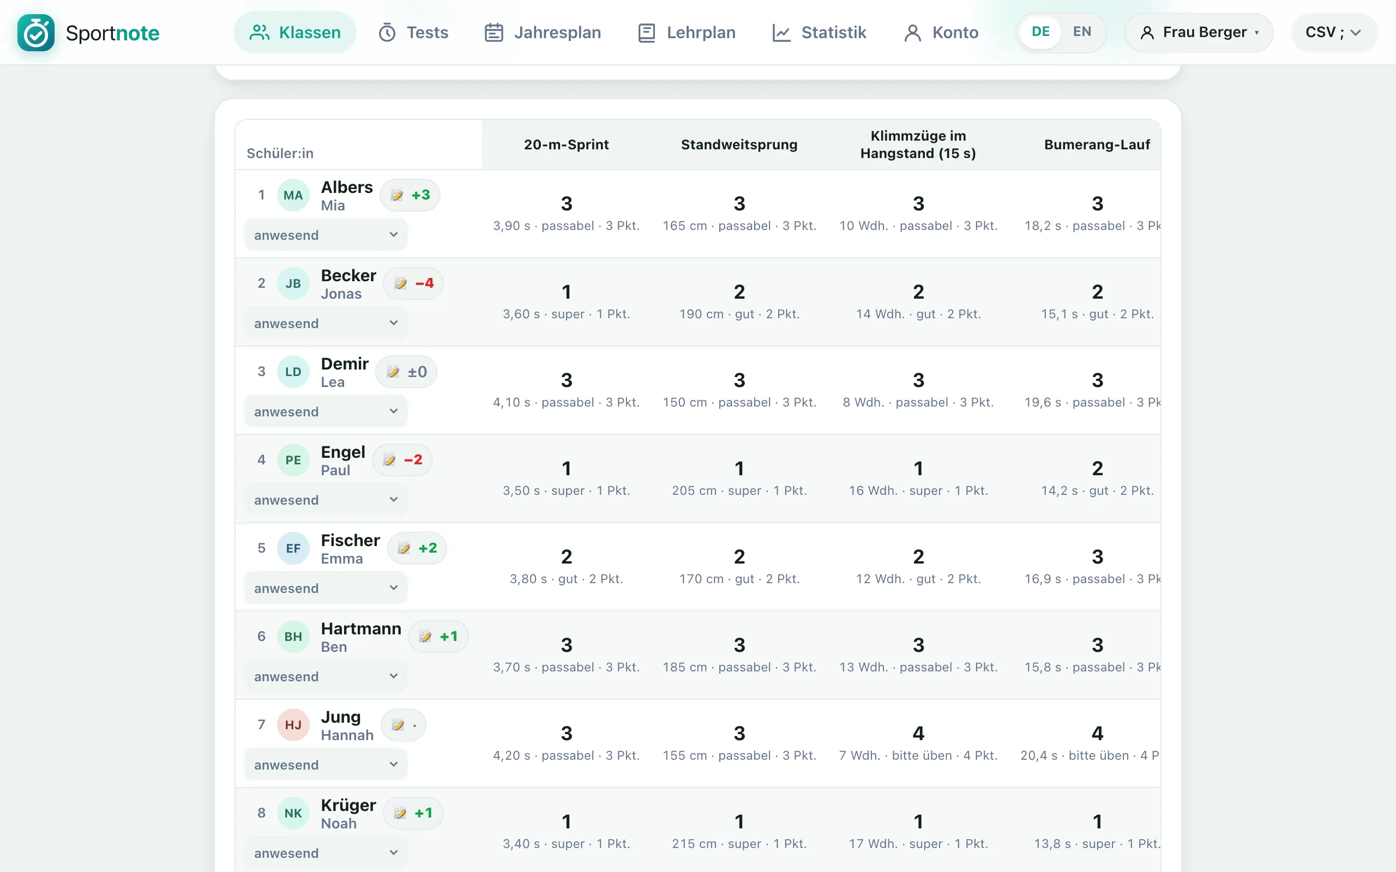Click the 20-m-Sprint column header
The image size is (1396, 872).
click(x=566, y=144)
